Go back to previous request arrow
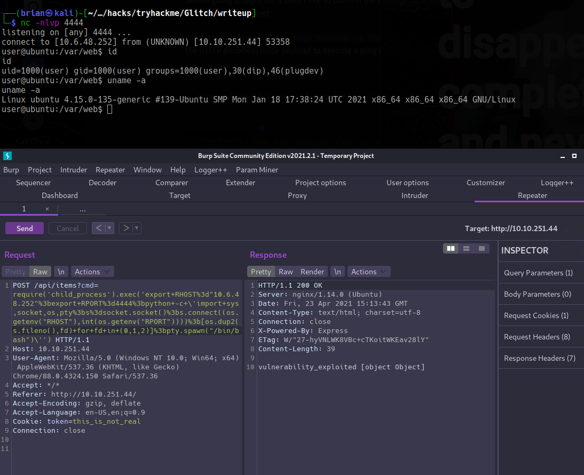The image size is (584, 475). pyautogui.click(x=99, y=228)
